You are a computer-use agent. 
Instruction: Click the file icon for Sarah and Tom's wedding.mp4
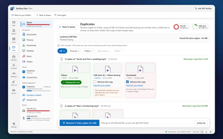(61, 59)
